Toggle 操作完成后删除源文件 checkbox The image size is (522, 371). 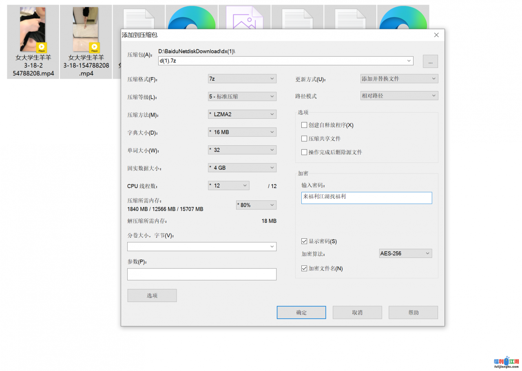pyautogui.click(x=304, y=152)
